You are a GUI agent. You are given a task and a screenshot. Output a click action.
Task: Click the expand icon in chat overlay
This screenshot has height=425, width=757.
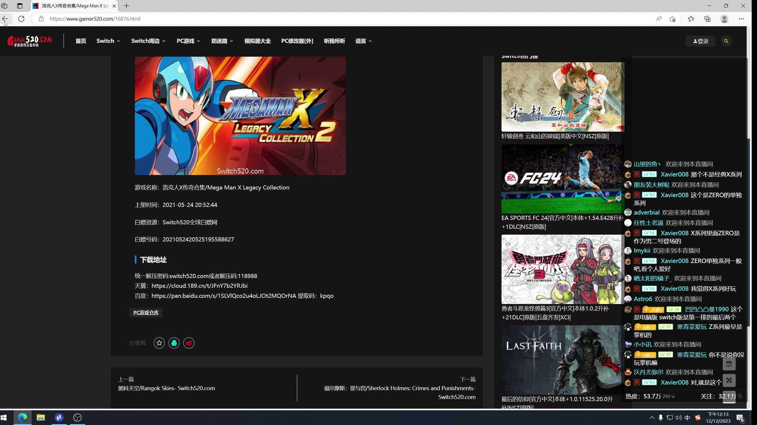pyautogui.click(x=729, y=380)
